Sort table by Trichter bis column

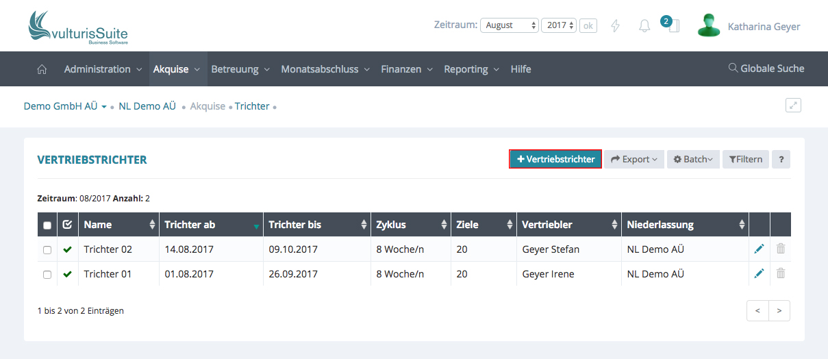[x=316, y=225]
